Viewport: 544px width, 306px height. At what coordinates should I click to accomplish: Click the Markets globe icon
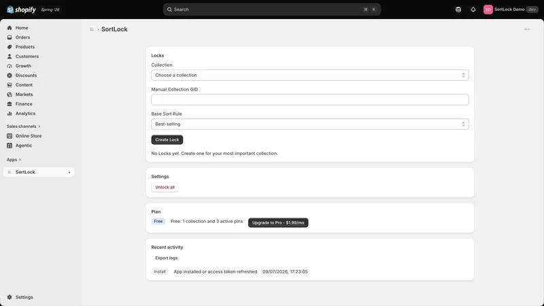10,95
